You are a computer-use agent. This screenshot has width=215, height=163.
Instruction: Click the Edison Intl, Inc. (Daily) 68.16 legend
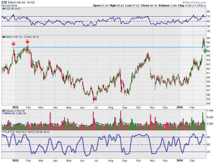pos(22,37)
